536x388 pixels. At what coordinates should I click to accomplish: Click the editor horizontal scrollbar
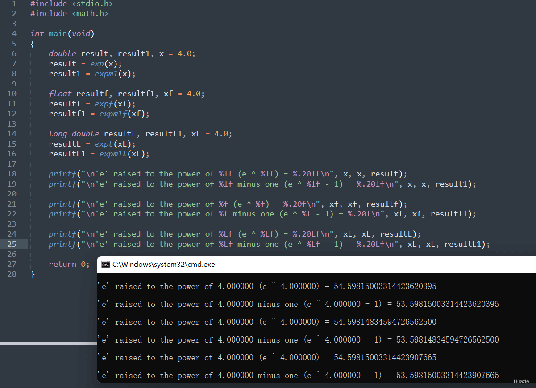48,343
